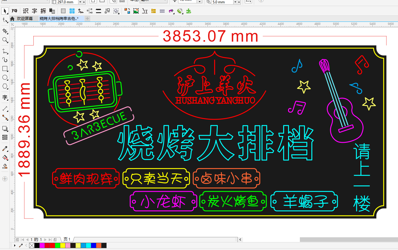Click the Drop Shadow tool
This screenshot has width=398, height=250.
(5, 128)
